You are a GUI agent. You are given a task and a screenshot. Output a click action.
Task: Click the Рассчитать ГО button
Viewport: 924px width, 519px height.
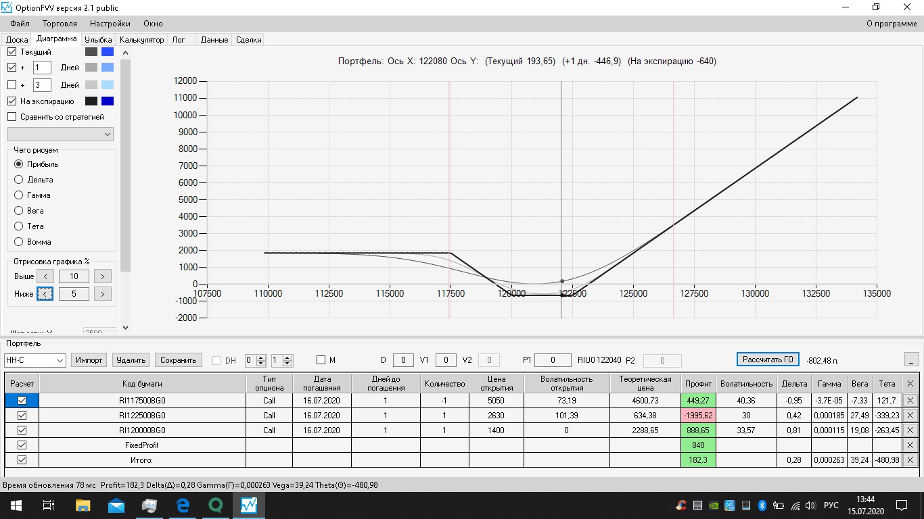pyautogui.click(x=768, y=360)
